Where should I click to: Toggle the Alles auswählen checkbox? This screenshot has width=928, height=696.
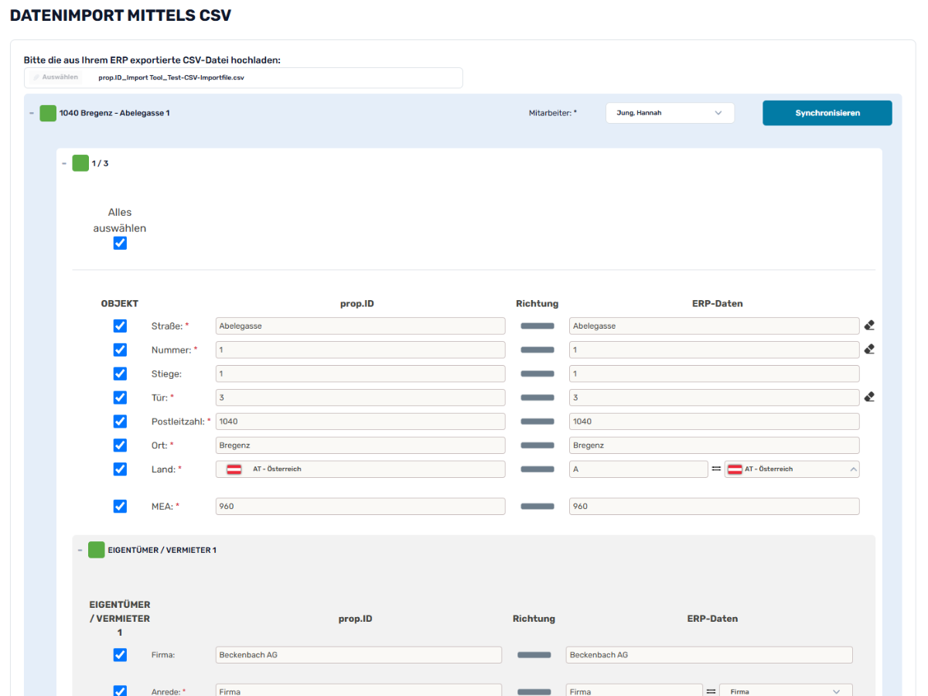120,244
